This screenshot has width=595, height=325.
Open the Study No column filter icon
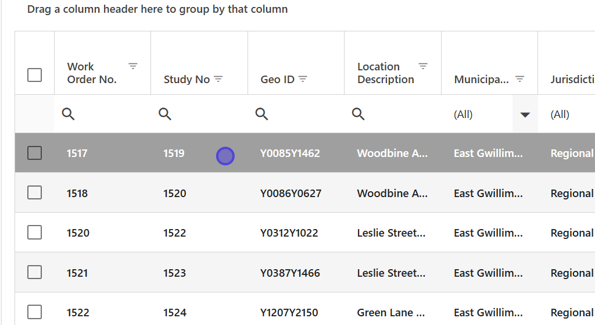click(x=218, y=79)
